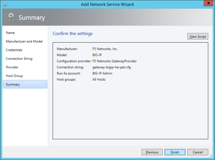Click the F5 Networks GatewayProvider text

[x=114, y=61]
